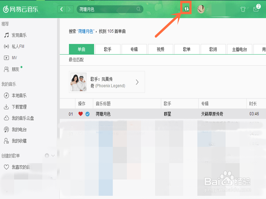Click the highlighted audio switch icon
Image resolution: width=266 pixels, height=199 pixels.
click(x=186, y=9)
